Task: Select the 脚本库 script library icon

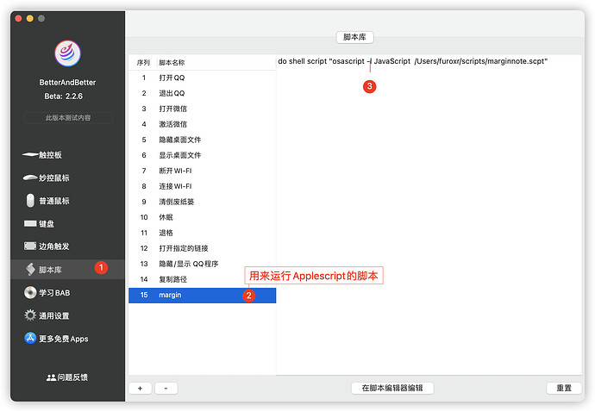Action: 30,269
